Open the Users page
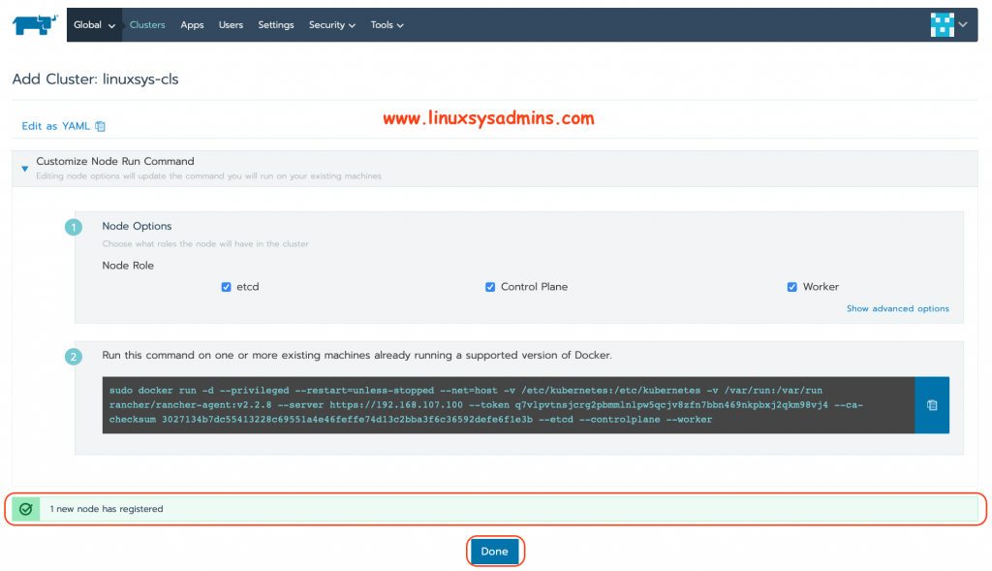992x571 pixels. 231,24
